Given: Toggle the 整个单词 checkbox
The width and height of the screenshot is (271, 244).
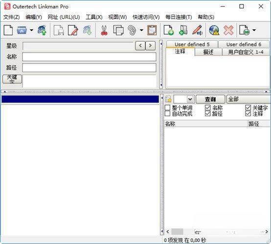Looking at the screenshot, I should coord(167,107).
